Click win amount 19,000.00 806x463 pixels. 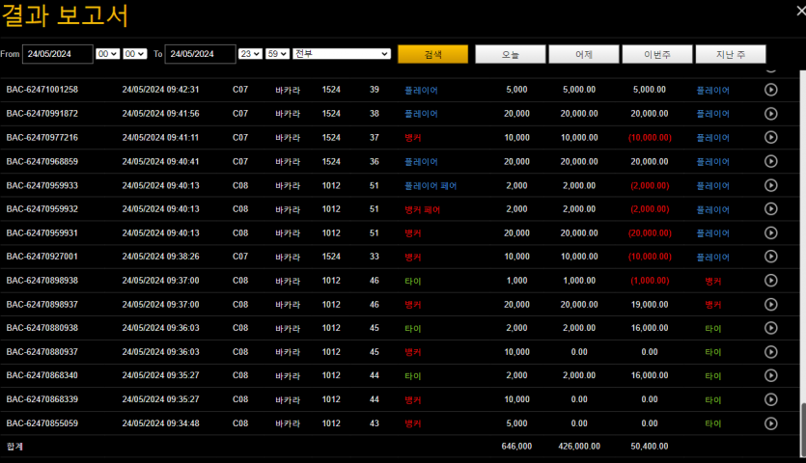click(650, 304)
